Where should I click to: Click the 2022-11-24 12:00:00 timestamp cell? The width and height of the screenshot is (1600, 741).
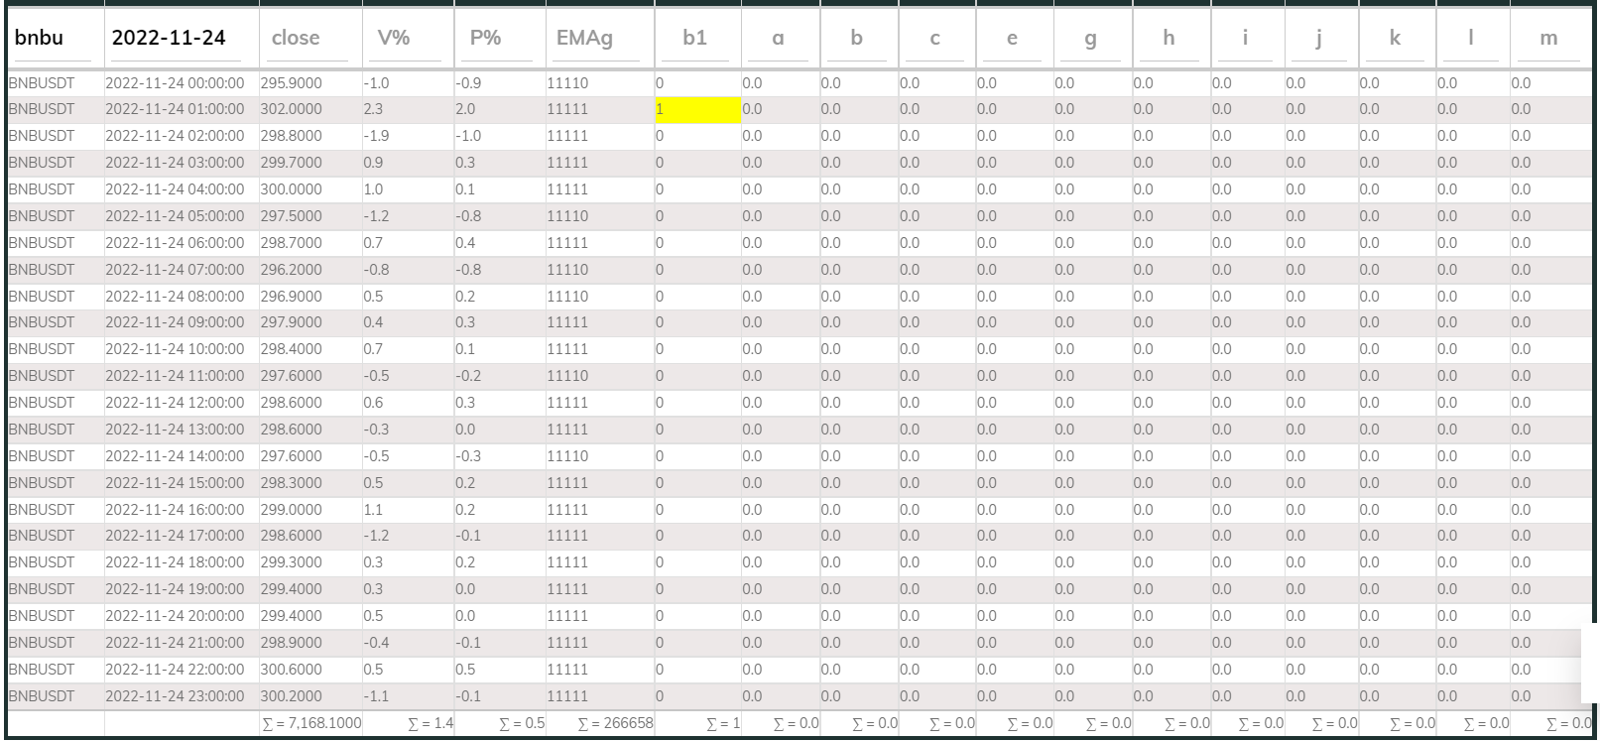[175, 403]
